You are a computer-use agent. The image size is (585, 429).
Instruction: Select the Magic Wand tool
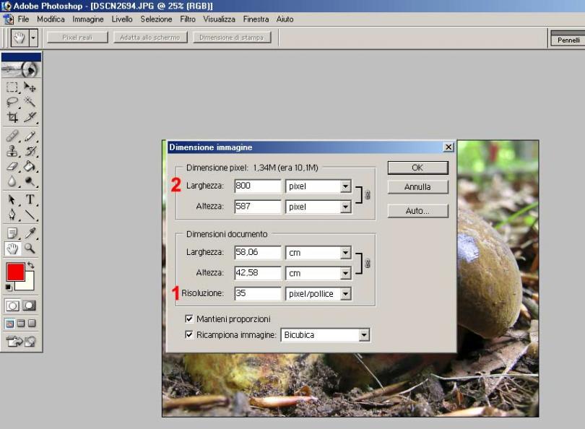click(30, 103)
